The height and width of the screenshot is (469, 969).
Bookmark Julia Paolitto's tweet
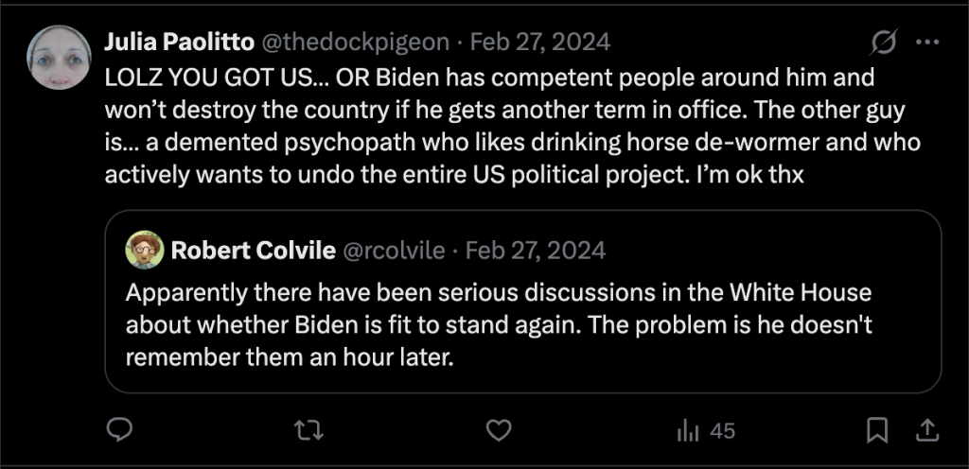click(x=876, y=431)
